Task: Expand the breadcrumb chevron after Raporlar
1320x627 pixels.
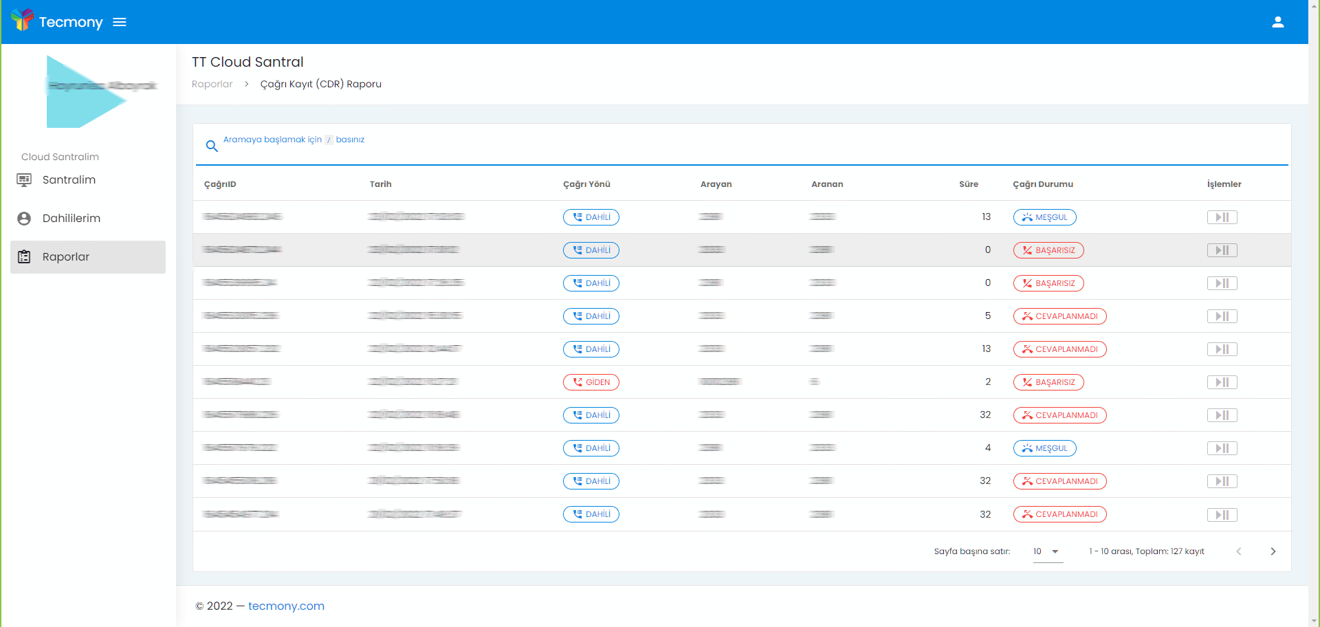Action: click(246, 84)
